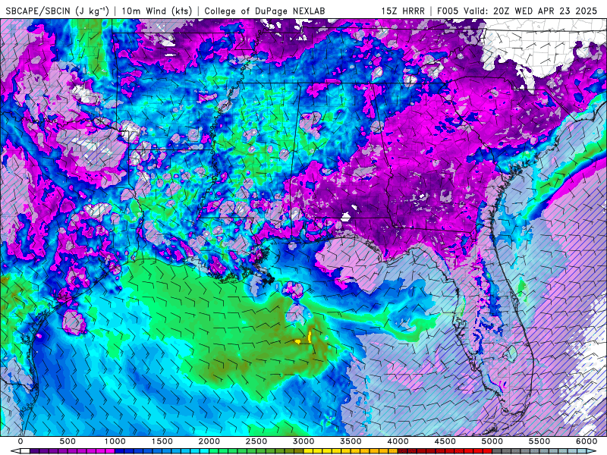Click the 4500 label on the color scale
The width and height of the screenshot is (607, 455).
tap(445, 441)
